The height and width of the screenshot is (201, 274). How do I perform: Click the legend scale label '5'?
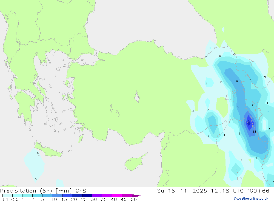click(42, 199)
